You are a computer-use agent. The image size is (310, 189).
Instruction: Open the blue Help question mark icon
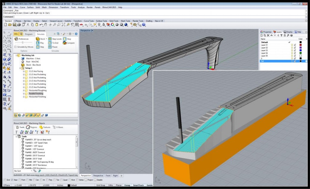[x=144, y=25]
